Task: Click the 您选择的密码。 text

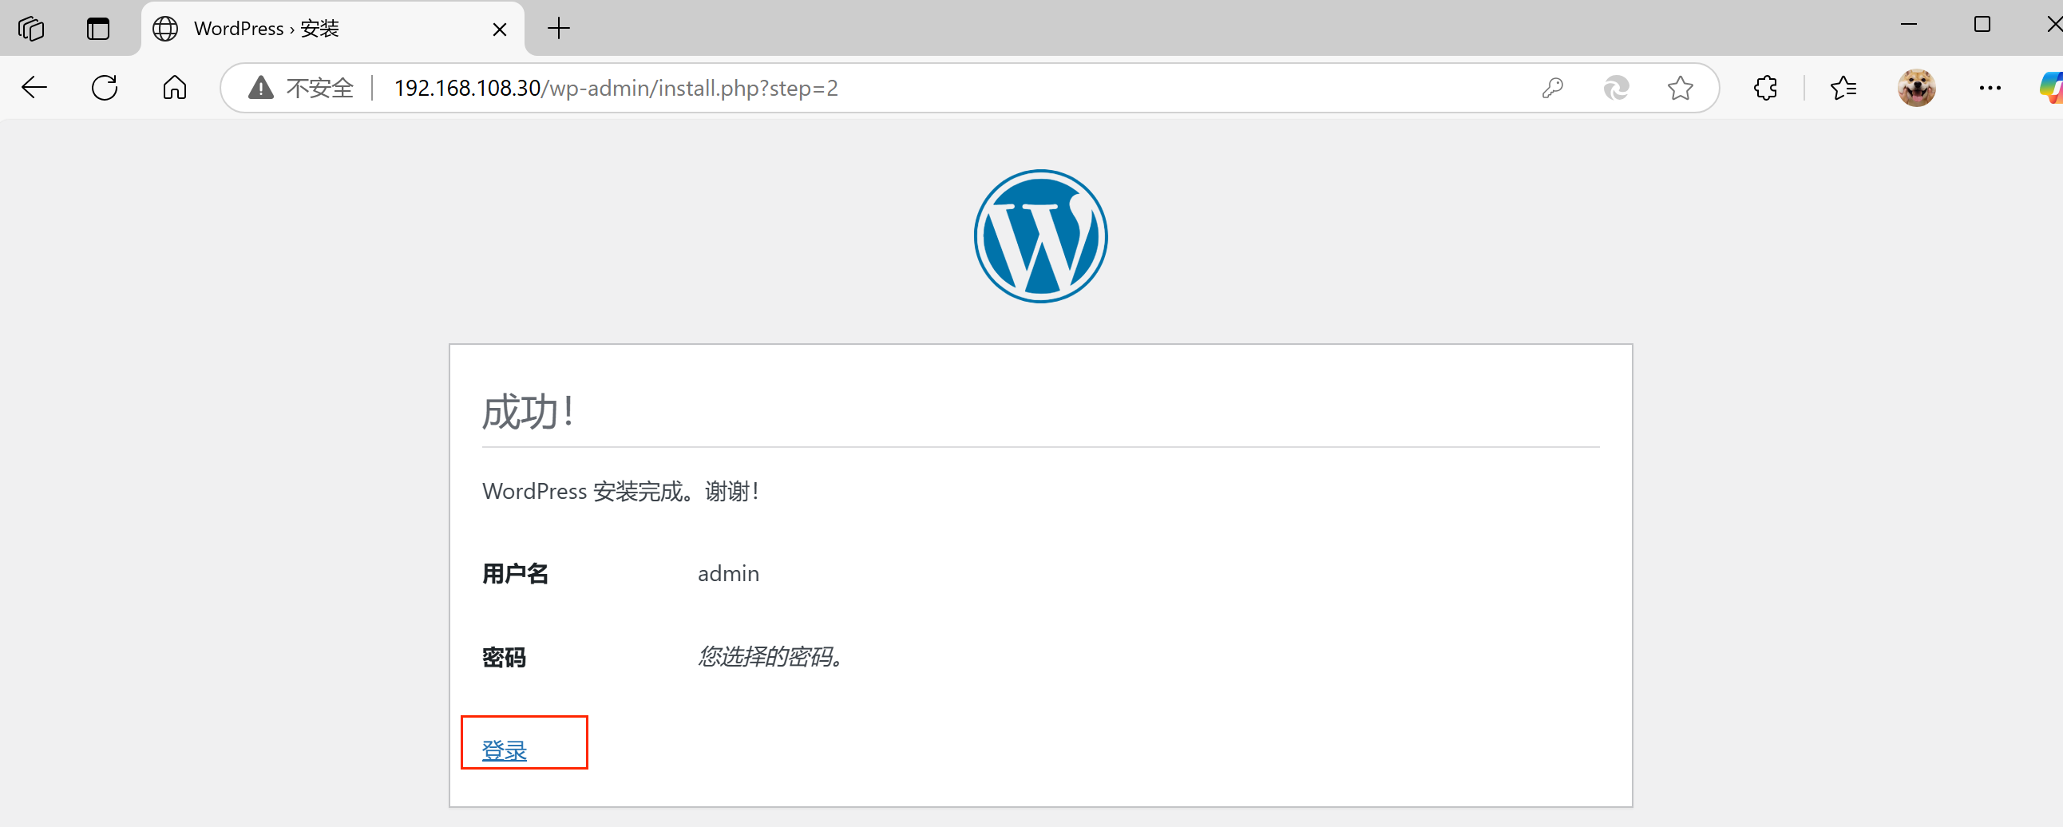Action: 770,656
